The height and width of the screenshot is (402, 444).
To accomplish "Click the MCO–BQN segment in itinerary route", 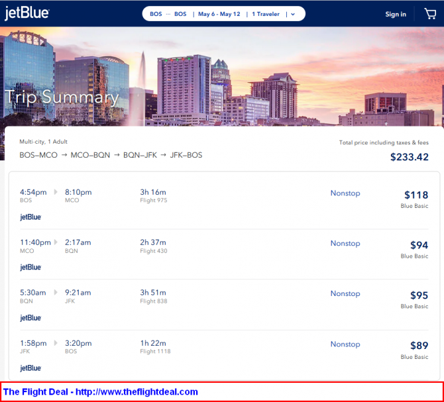I will click(90, 155).
